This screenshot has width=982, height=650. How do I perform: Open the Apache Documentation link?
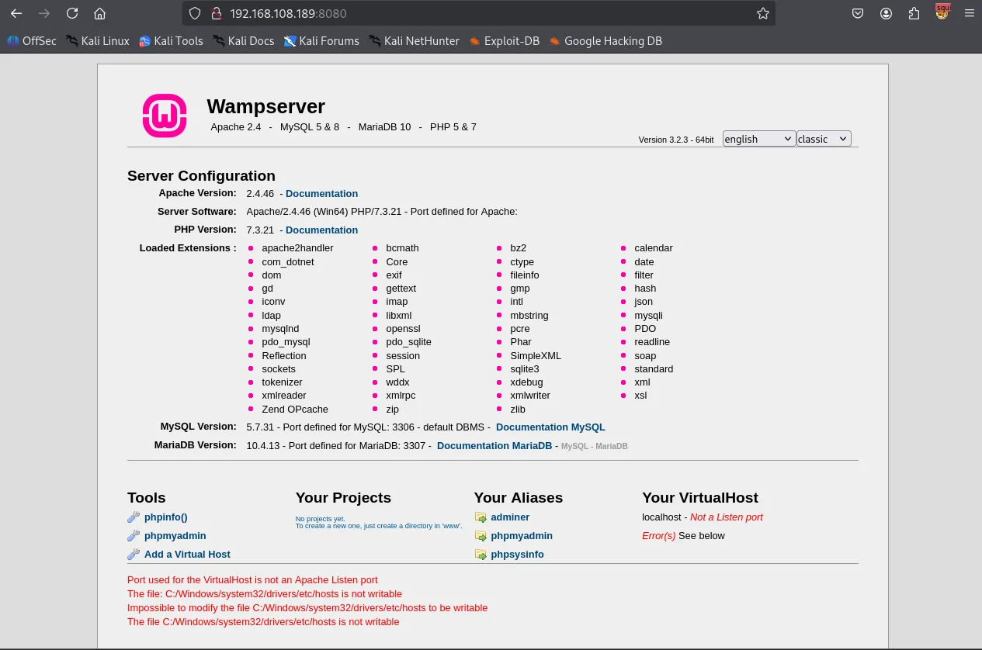pos(321,194)
